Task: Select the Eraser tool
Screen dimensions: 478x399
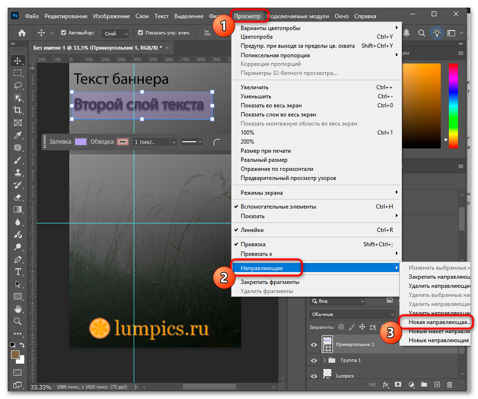Action: click(x=18, y=198)
